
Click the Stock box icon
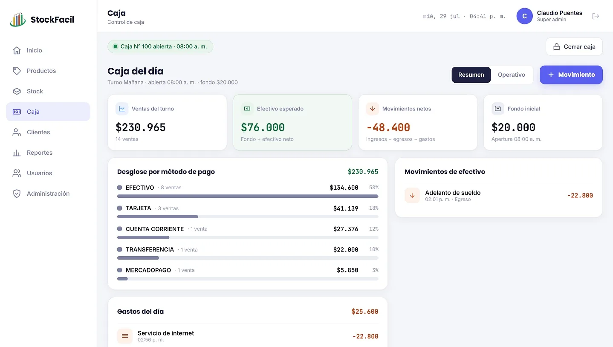pos(17,91)
